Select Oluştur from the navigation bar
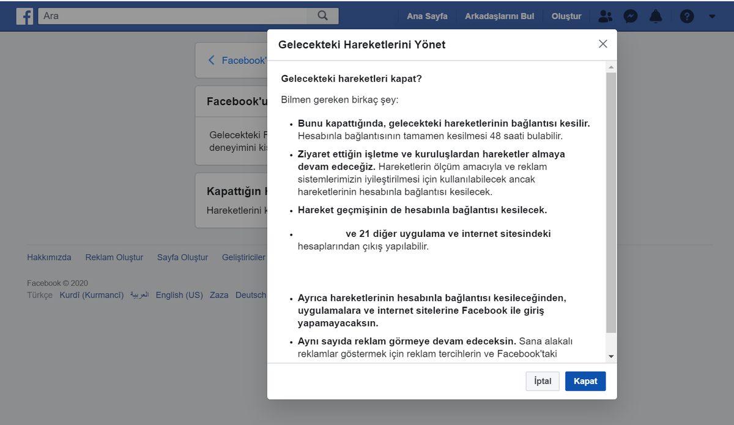734x425 pixels. click(x=566, y=16)
